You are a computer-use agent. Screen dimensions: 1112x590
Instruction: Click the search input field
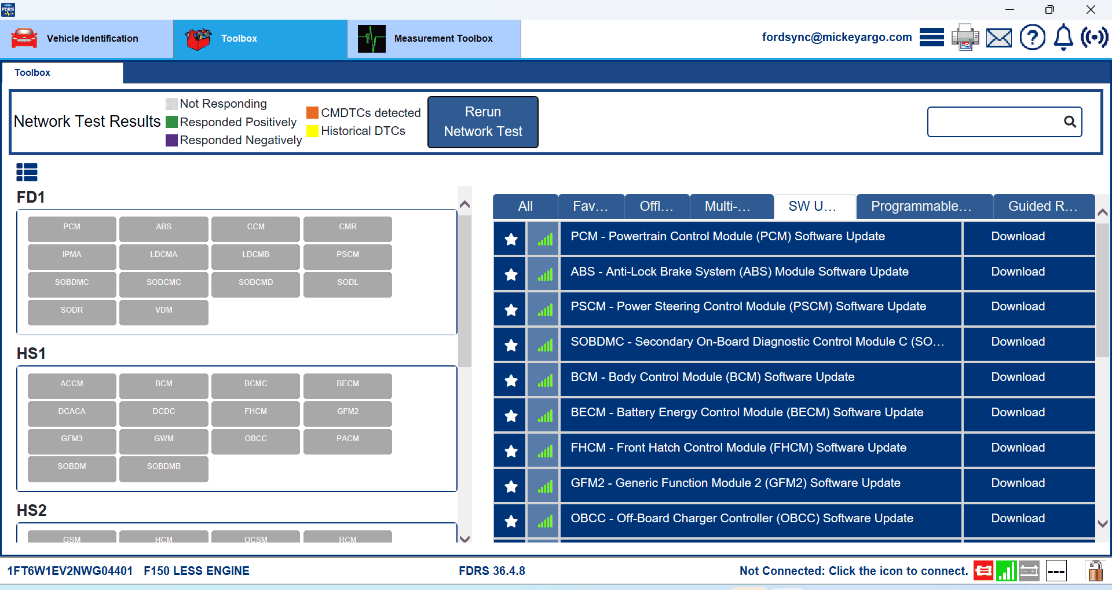pyautogui.click(x=995, y=122)
